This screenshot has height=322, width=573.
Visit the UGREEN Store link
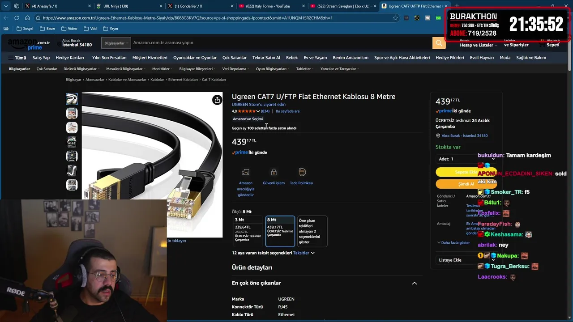(258, 104)
